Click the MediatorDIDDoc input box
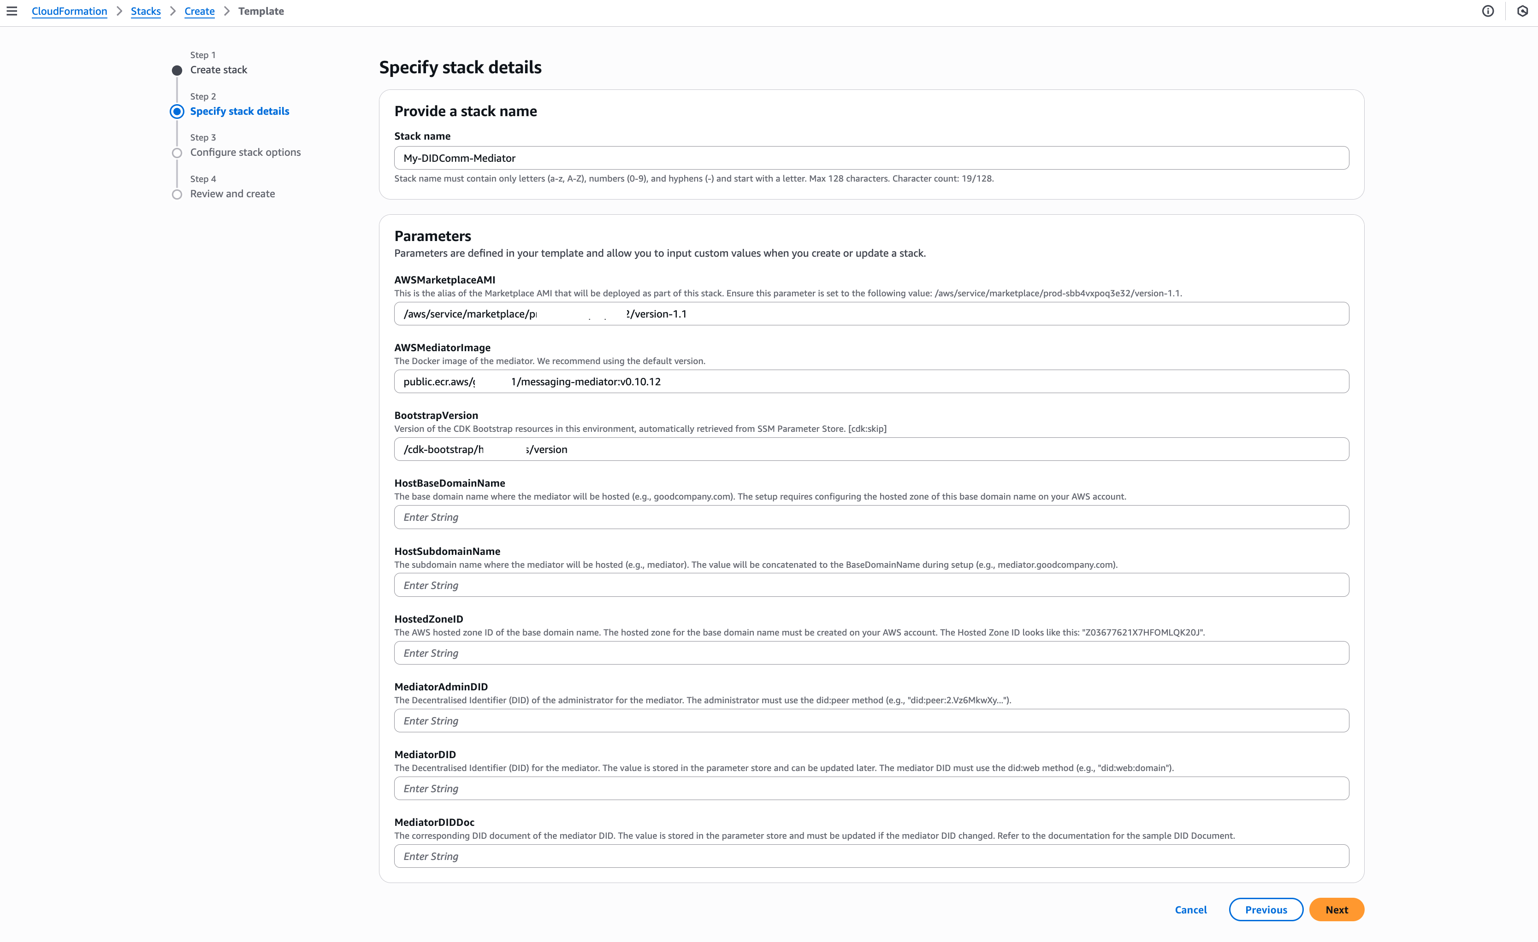 click(x=871, y=856)
